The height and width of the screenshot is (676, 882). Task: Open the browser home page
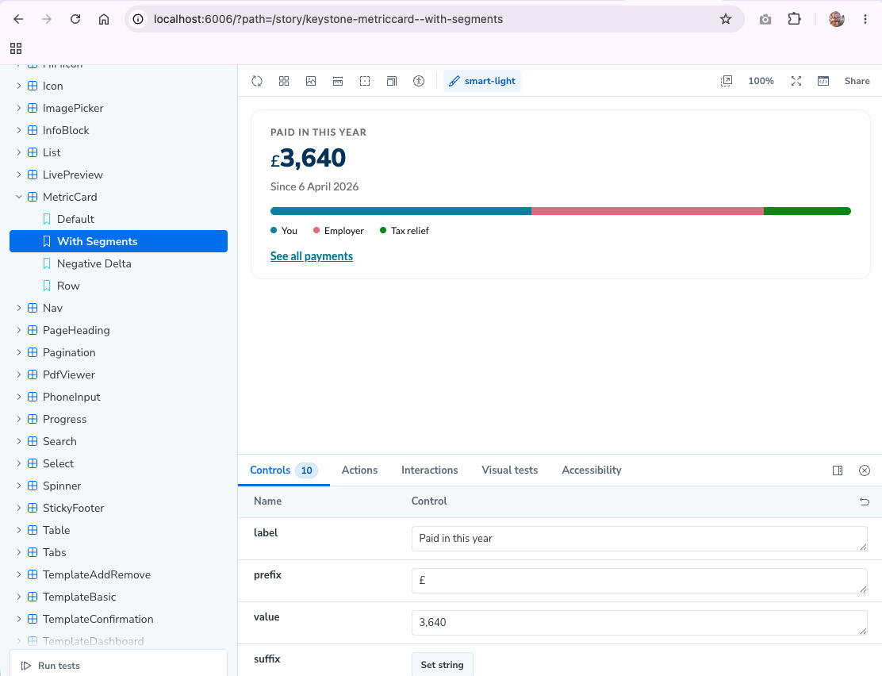click(103, 19)
